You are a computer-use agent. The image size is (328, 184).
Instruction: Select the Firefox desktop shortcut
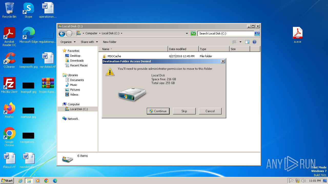[x=9, y=110]
